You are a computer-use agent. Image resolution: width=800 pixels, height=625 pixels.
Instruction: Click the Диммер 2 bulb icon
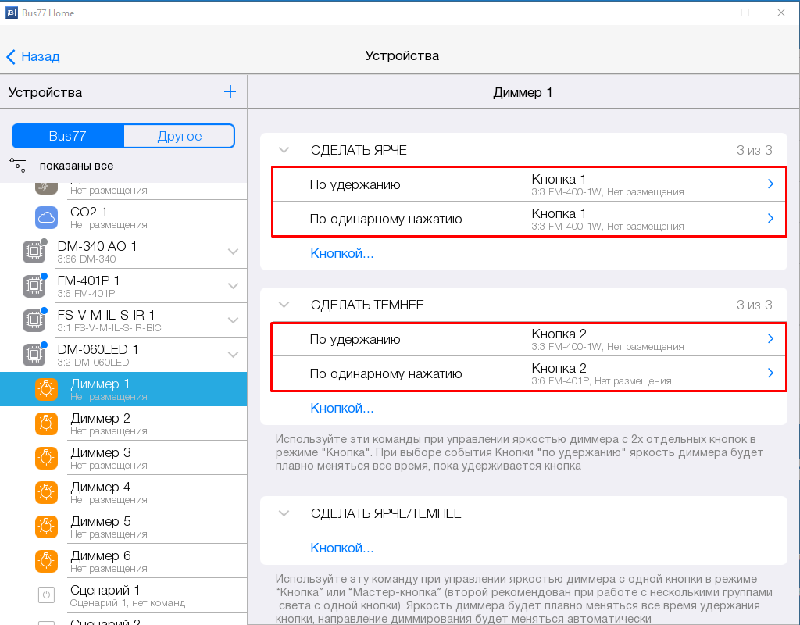pos(47,423)
